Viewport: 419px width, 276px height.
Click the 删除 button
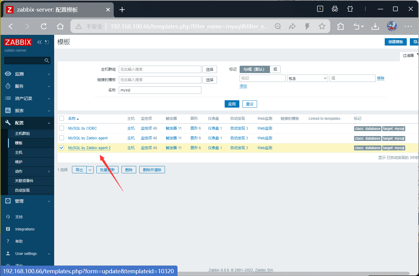(x=129, y=170)
